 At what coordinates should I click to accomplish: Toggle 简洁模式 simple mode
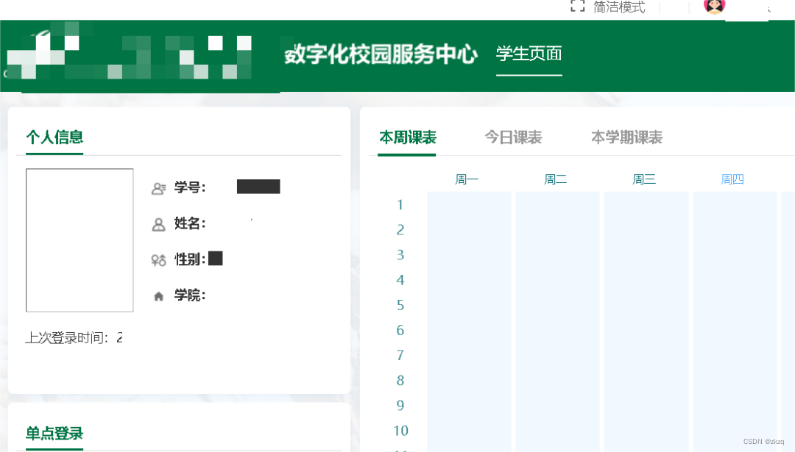tap(619, 7)
